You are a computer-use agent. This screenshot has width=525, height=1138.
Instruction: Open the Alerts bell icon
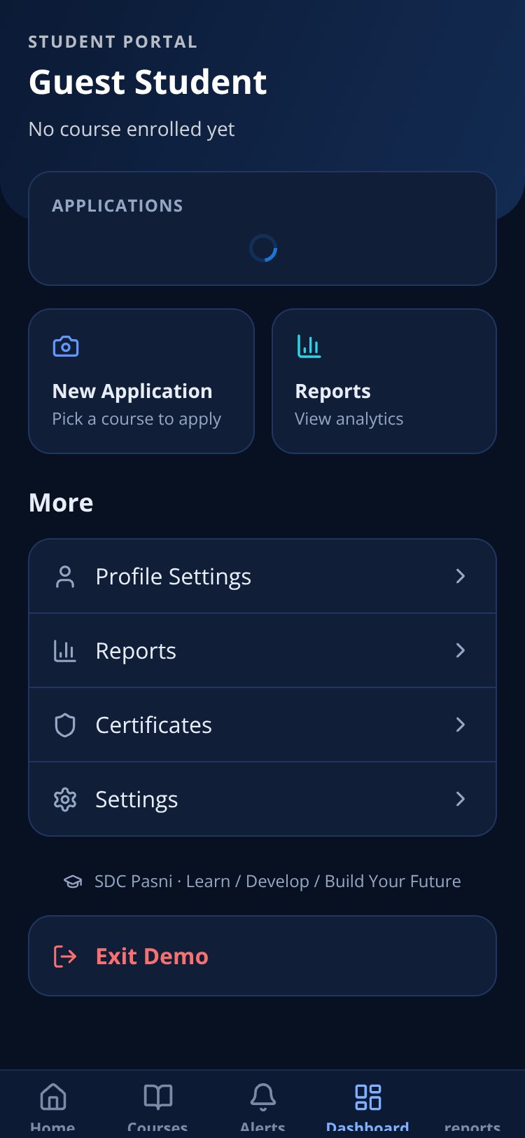(x=263, y=1097)
